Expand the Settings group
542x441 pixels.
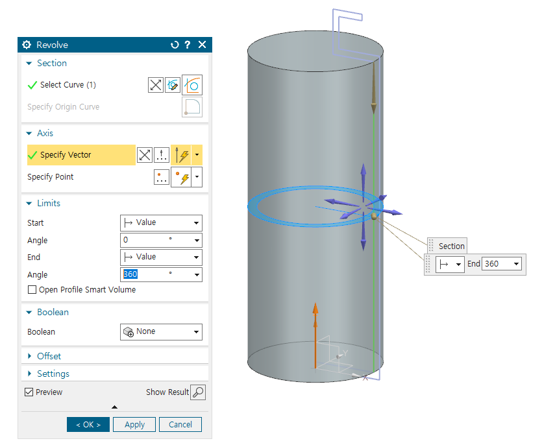(x=53, y=374)
